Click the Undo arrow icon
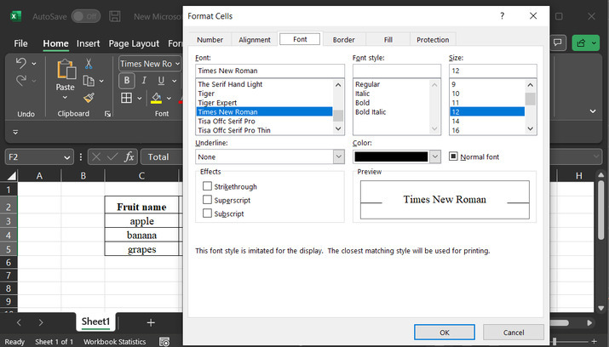 click(x=22, y=64)
